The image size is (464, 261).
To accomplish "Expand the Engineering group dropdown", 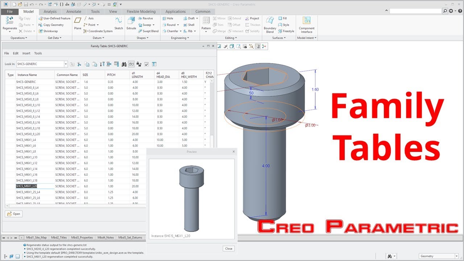I will (x=179, y=38).
